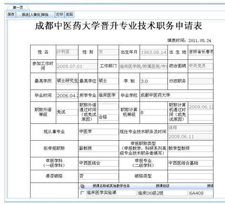The width and height of the screenshot is (225, 204).
Task: Click the 职称计算机等级 field showing B
Action: click(153, 113)
